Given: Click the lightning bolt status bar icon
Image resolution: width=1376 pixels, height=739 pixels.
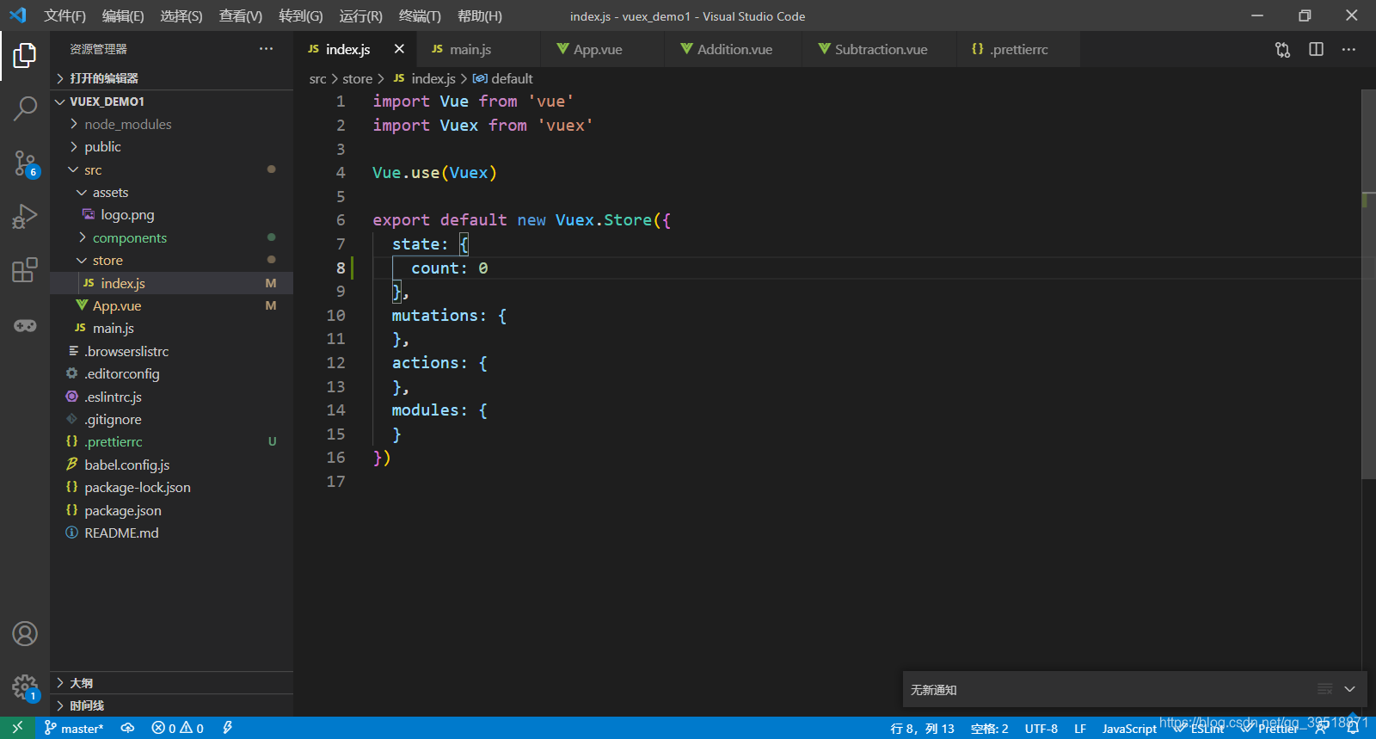Looking at the screenshot, I should pos(227,728).
